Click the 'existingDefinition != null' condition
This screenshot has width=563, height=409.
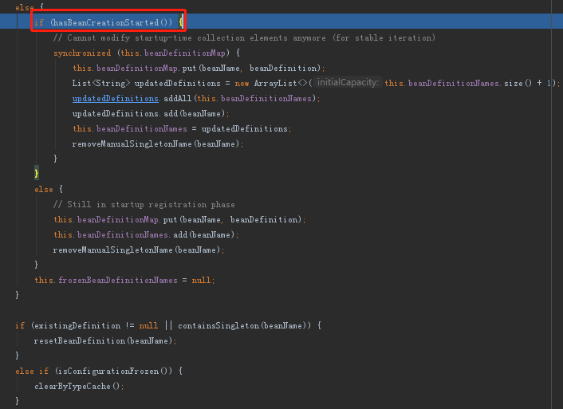pos(96,326)
